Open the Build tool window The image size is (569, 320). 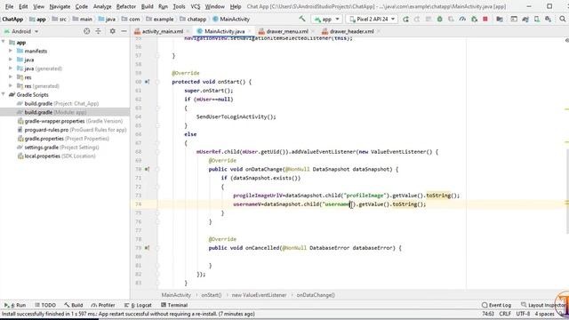coord(74,305)
